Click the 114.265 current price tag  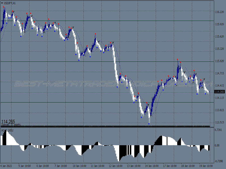219,92
